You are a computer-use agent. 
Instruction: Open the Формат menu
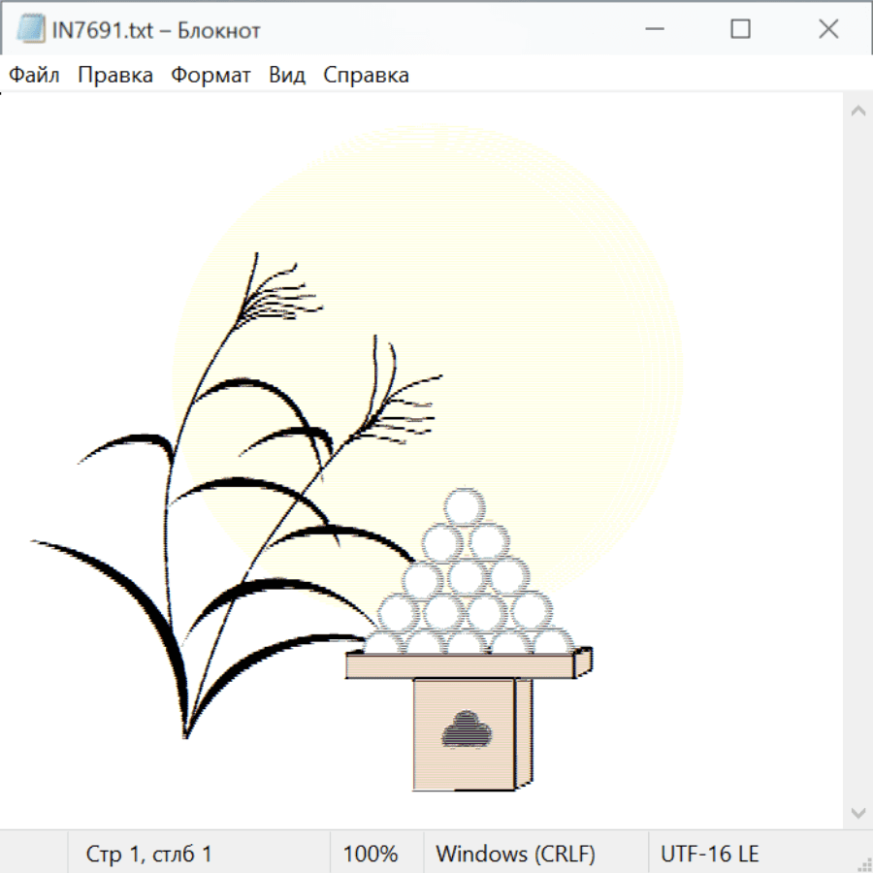(x=210, y=76)
